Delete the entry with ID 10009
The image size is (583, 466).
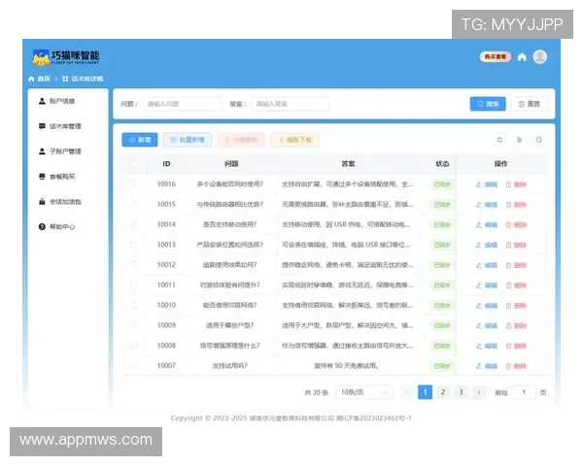click(x=517, y=326)
